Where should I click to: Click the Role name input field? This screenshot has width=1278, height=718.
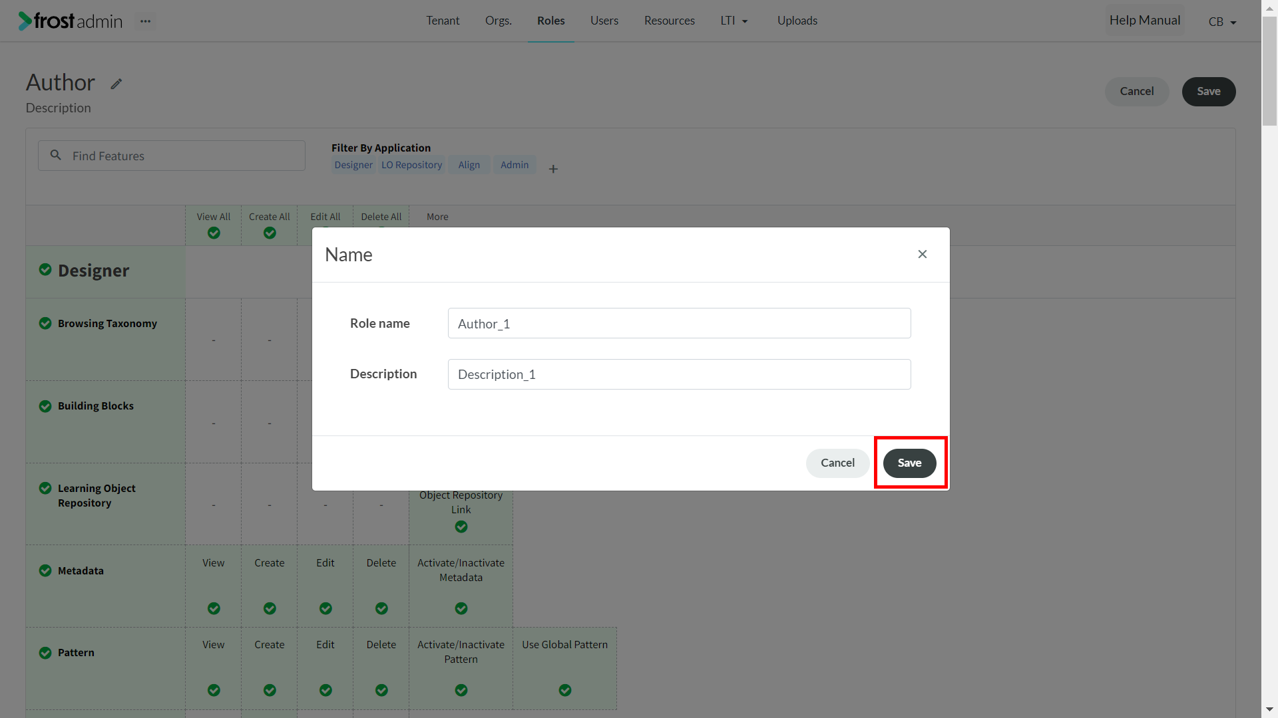679,323
